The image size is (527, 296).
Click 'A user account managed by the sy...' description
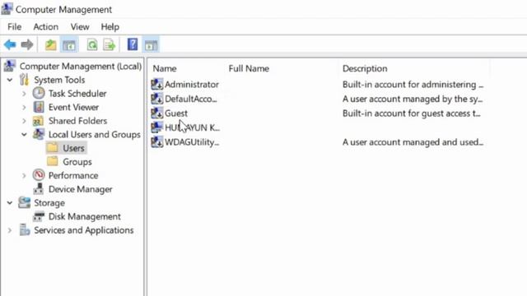(x=413, y=99)
